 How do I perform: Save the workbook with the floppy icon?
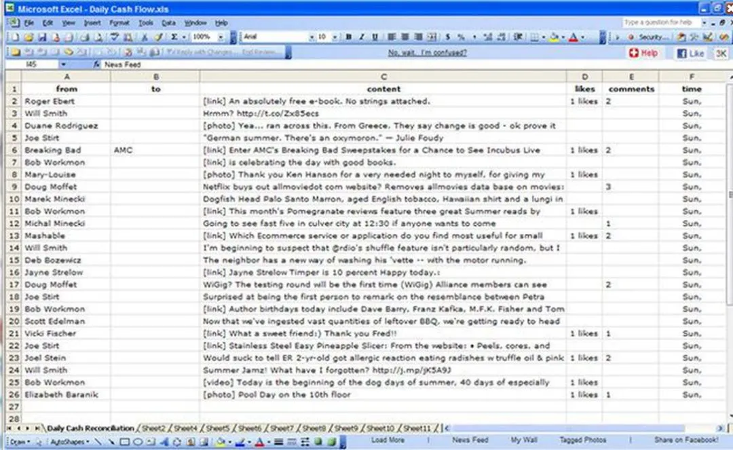(42, 37)
